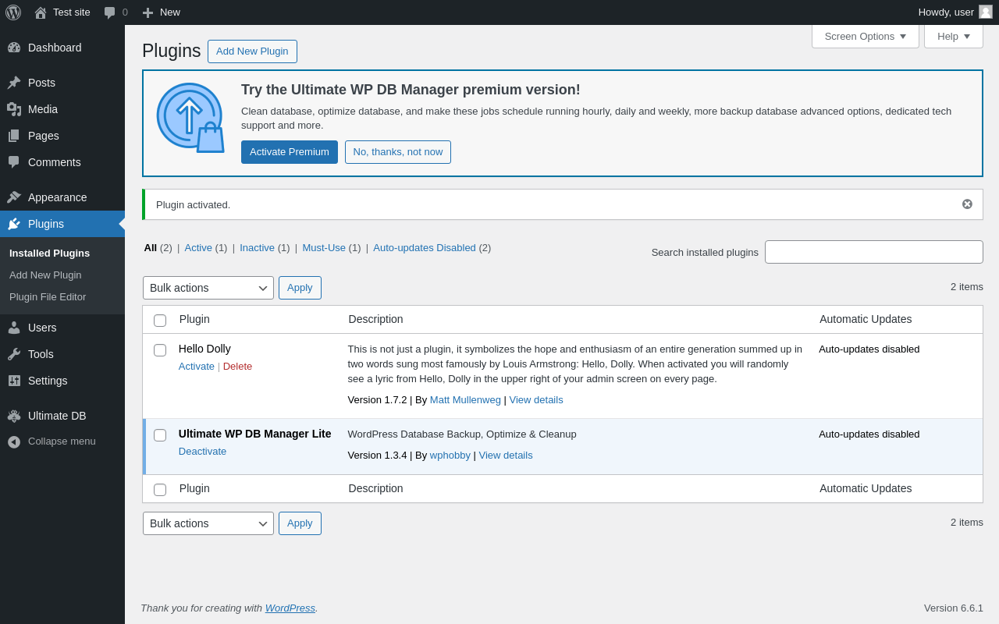Check the Ultimate WP DB Manager Lite checkbox
This screenshot has height=624, width=999.
coord(160,435)
